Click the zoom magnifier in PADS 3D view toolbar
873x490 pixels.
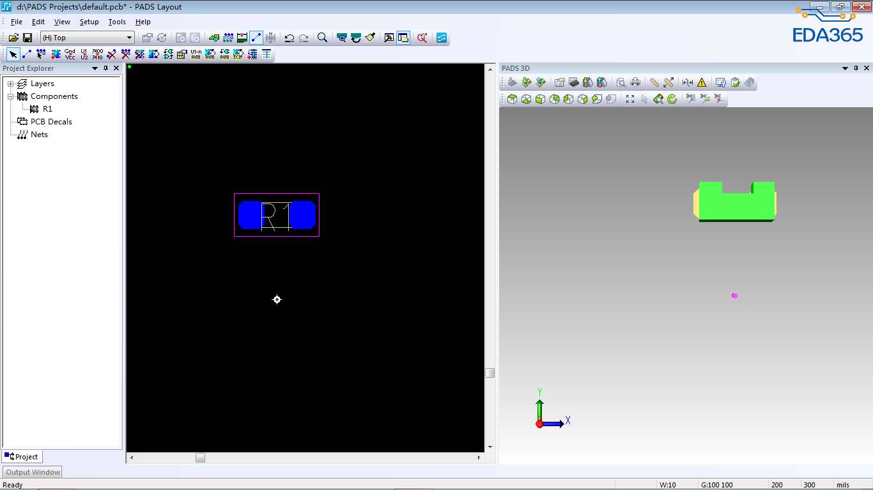658,99
